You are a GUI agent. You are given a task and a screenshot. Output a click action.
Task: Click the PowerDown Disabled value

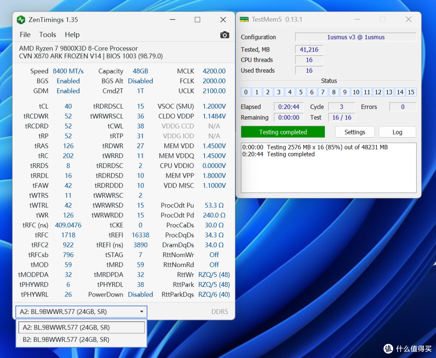point(140,294)
